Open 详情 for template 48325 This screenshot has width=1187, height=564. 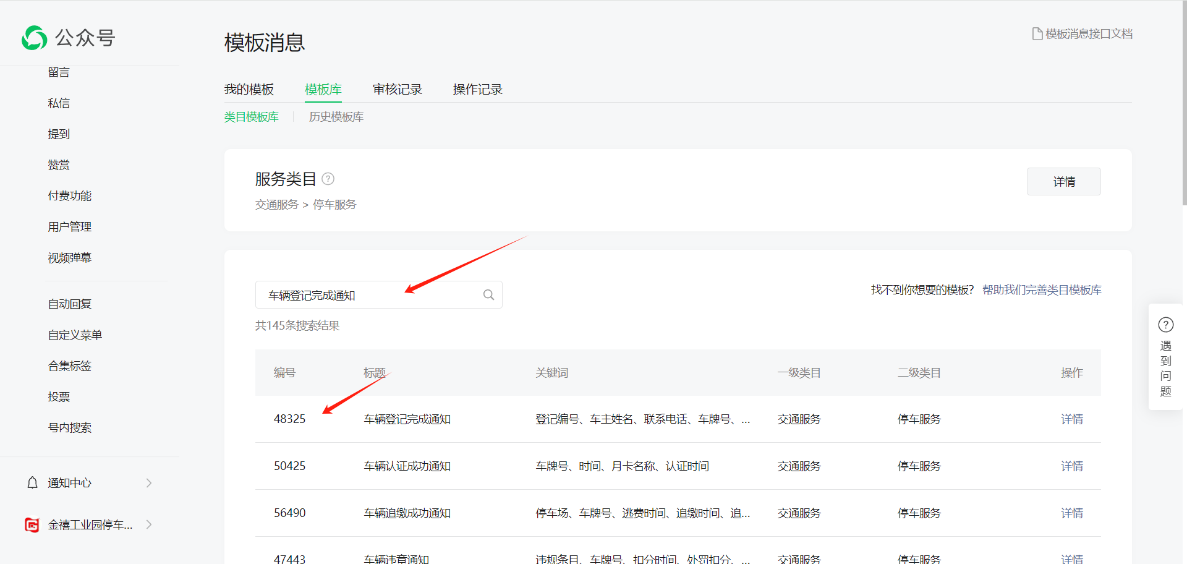coord(1072,419)
